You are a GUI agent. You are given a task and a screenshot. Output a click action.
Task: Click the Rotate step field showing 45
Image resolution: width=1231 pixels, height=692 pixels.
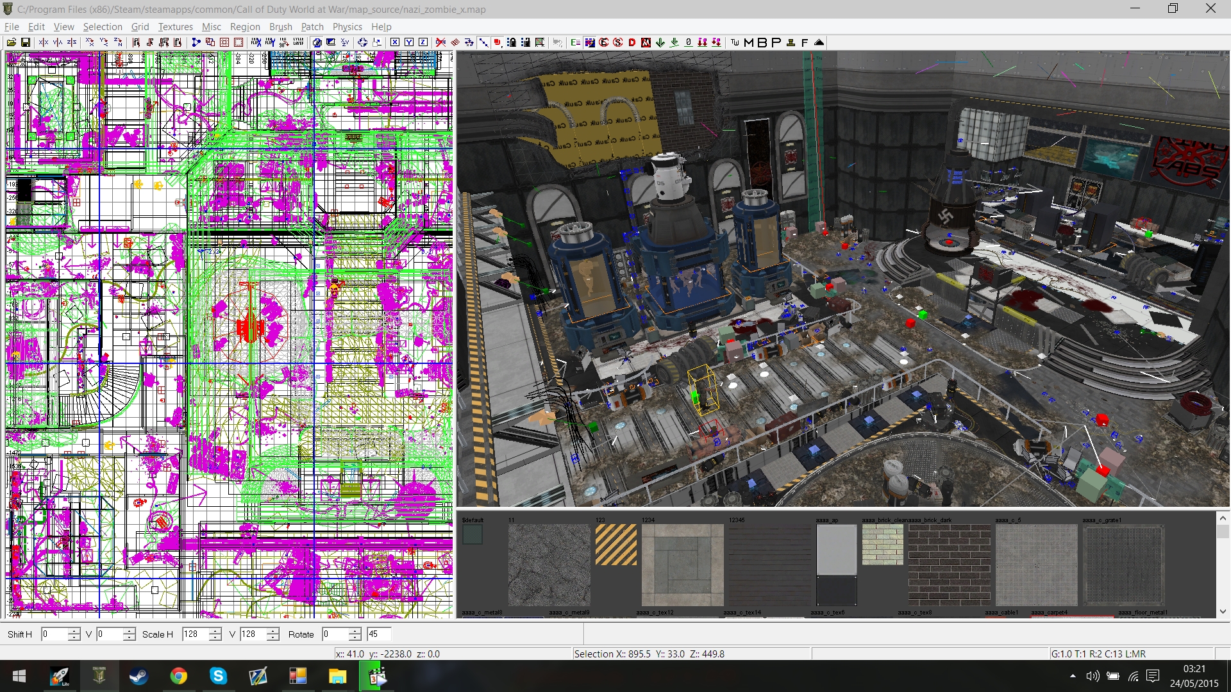tap(378, 634)
